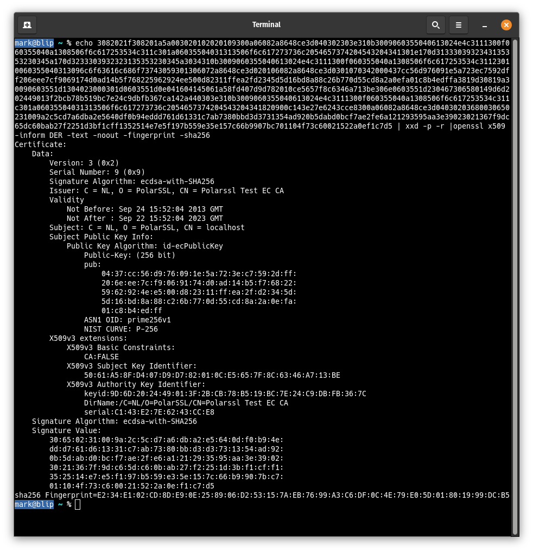Screen dimensions: 533x552
Task: Click the mark@blip prompt on top line
Action: (34, 43)
